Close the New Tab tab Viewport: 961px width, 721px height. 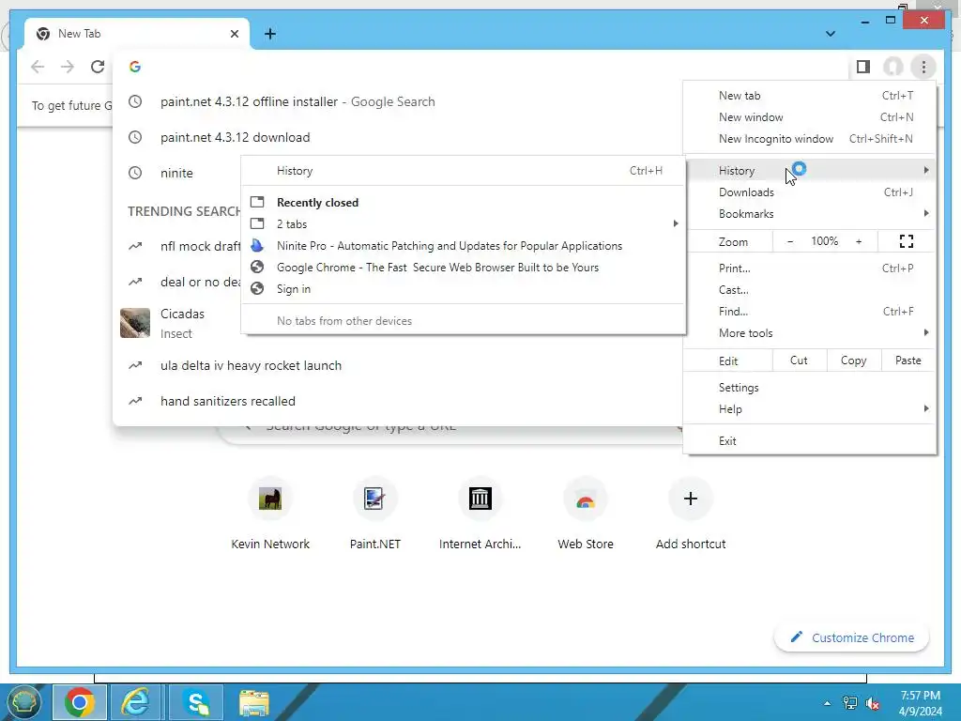tap(234, 34)
